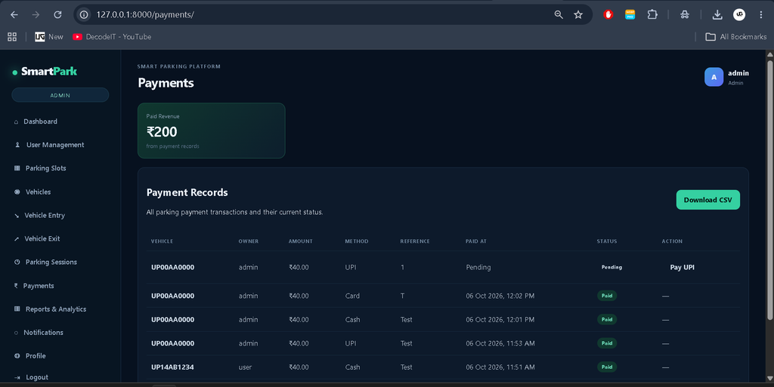The image size is (774, 387).
Task: Click the Reports & Analytics icon
Action: point(17,309)
